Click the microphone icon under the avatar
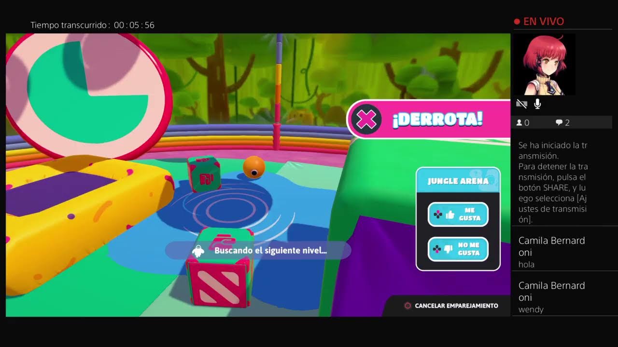 [537, 104]
